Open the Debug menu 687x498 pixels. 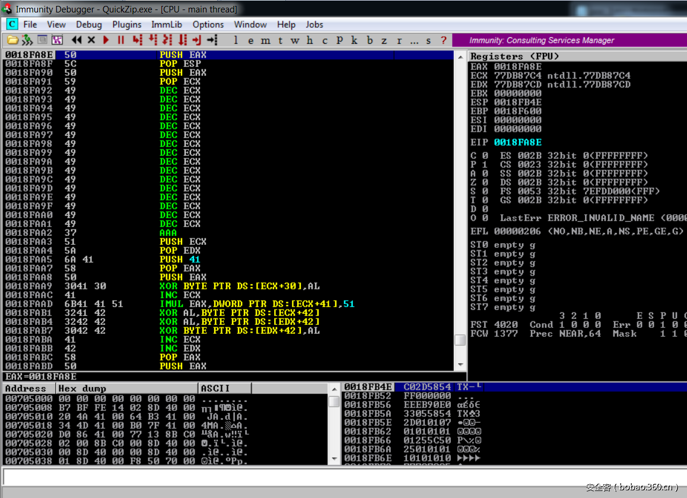(x=88, y=24)
